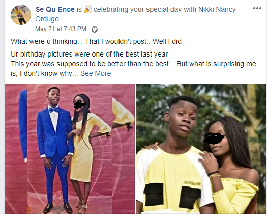Open the blue suit photo
Viewport: 267px width, 214px height.
pos(70,149)
